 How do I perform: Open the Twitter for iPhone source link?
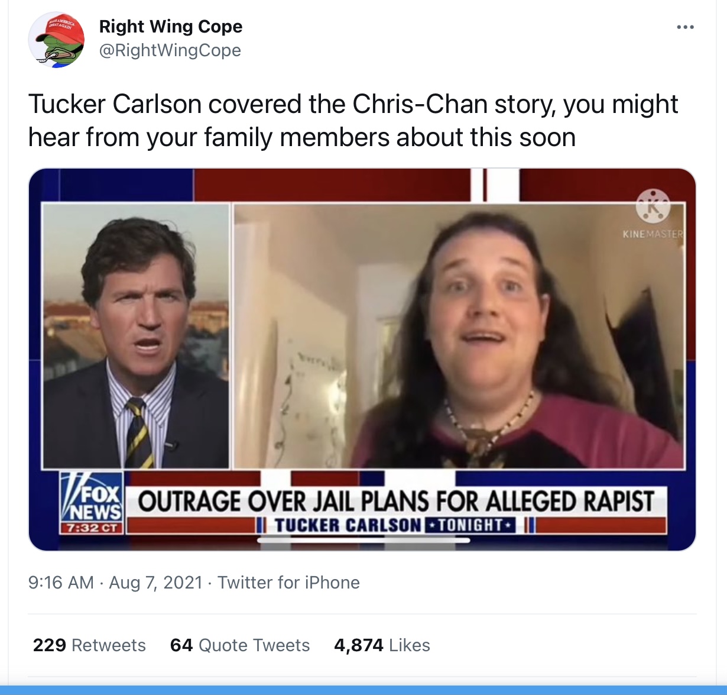tap(288, 583)
